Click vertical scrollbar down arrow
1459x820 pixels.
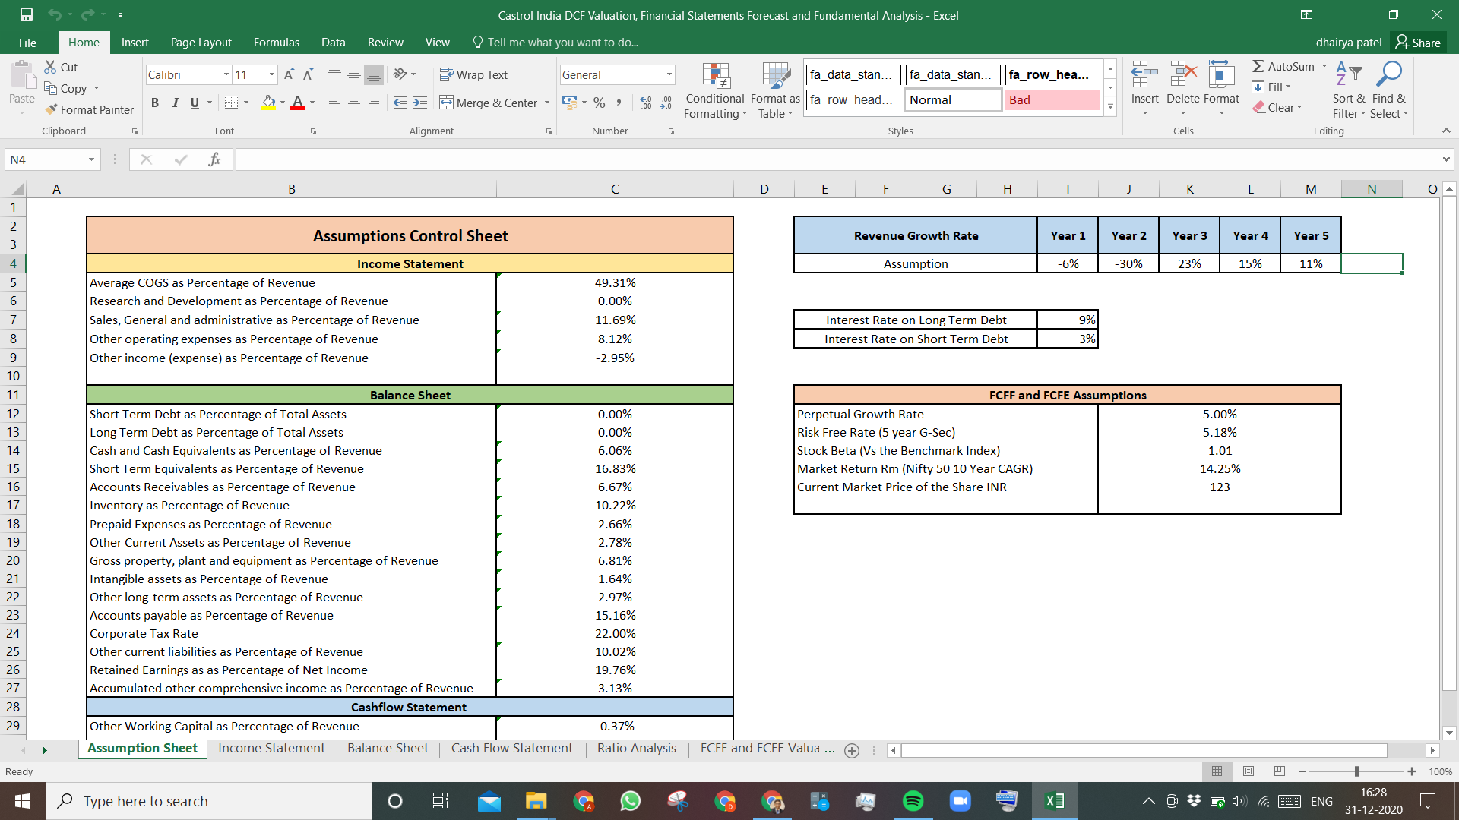(1449, 733)
